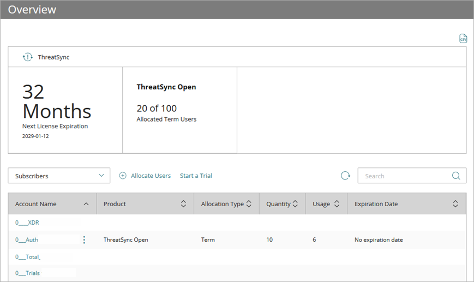Screen dimensions: 474x282
Task: Click the Quantity column header label
Action: pyautogui.click(x=278, y=204)
